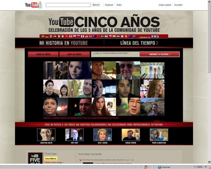Open Mi historia en YouTube tab
This screenshot has height=169, width=211.
64,43
